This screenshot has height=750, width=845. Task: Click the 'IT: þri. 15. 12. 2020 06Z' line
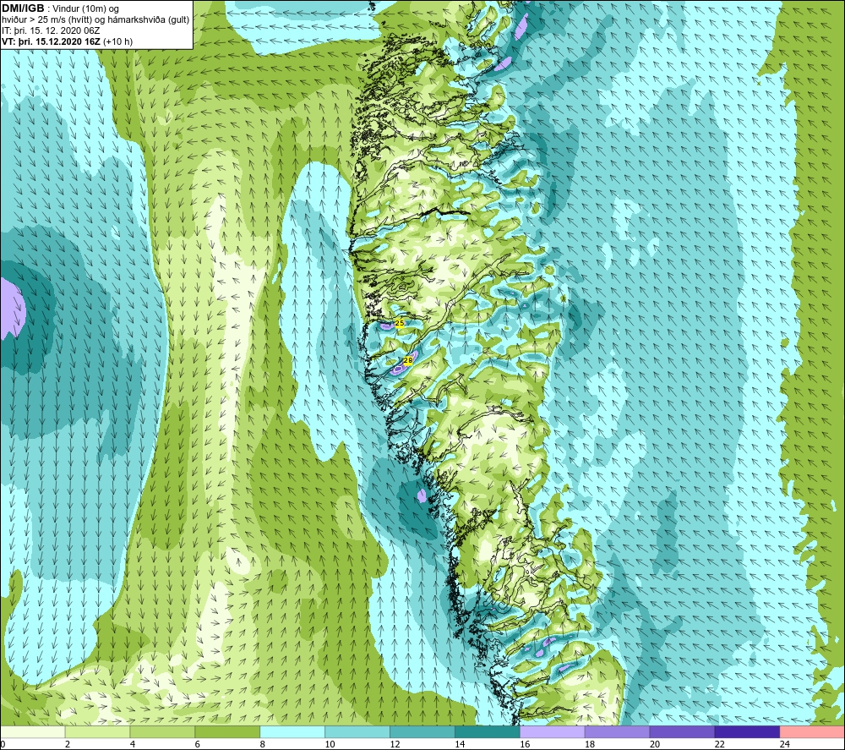[51, 30]
